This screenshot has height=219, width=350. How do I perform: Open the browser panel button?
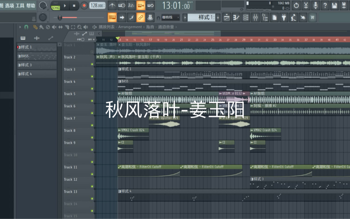click(265, 17)
